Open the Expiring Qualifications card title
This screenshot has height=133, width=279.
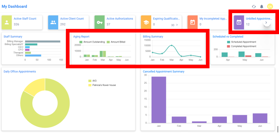pyautogui.click(x=166, y=18)
